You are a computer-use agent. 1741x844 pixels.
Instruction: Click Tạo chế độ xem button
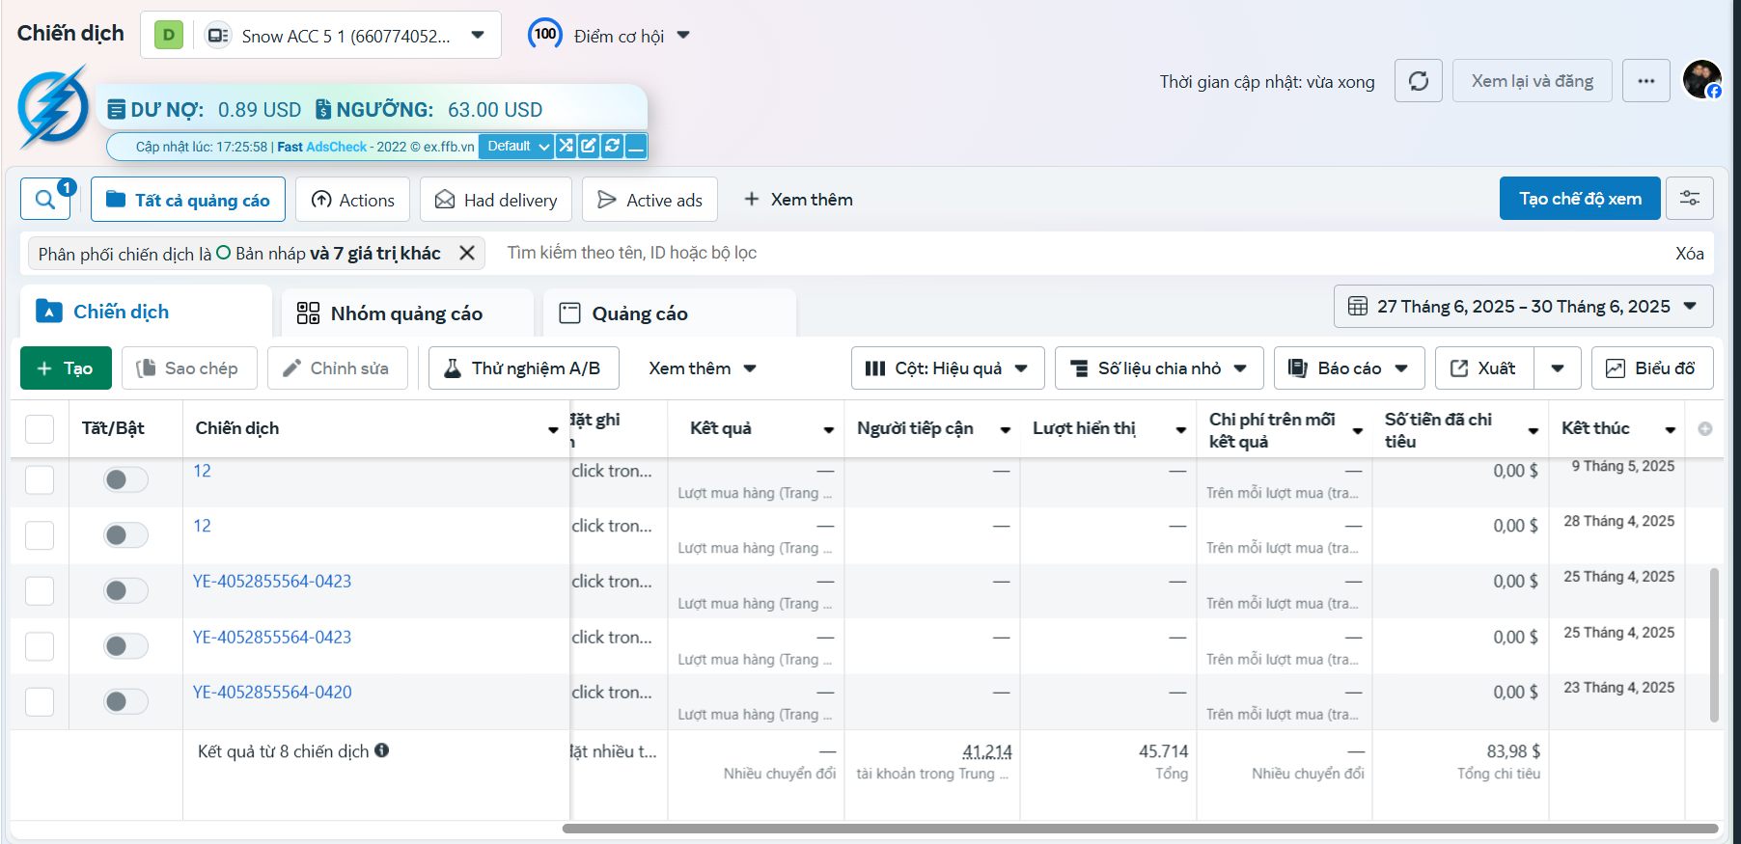[1580, 198]
